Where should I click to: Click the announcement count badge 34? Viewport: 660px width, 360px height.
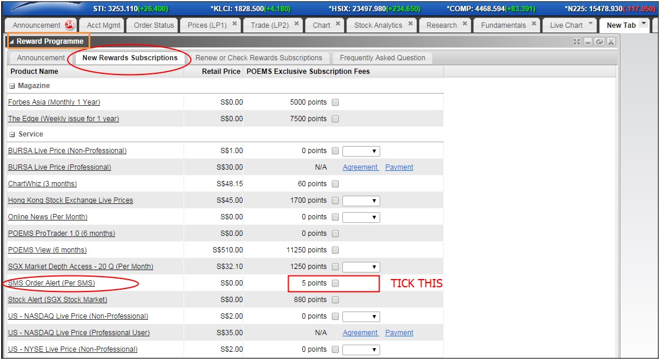pos(70,25)
